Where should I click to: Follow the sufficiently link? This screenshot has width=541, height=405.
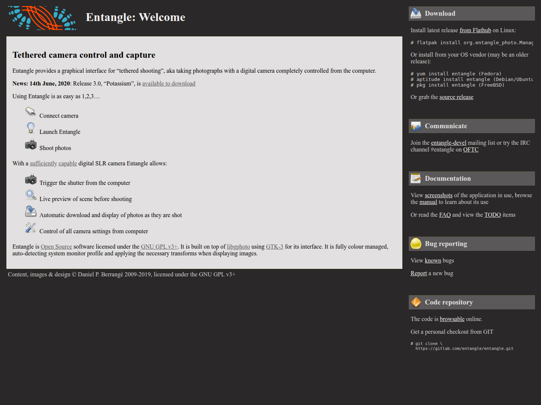pos(44,163)
